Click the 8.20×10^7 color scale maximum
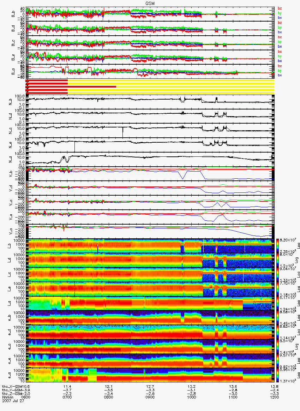Image resolution: width=300 pixels, height=411 pixels. point(287,240)
